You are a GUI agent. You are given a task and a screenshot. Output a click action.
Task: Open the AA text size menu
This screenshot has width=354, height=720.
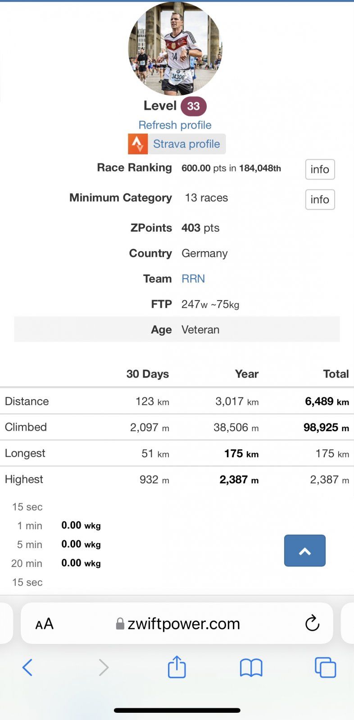point(45,624)
